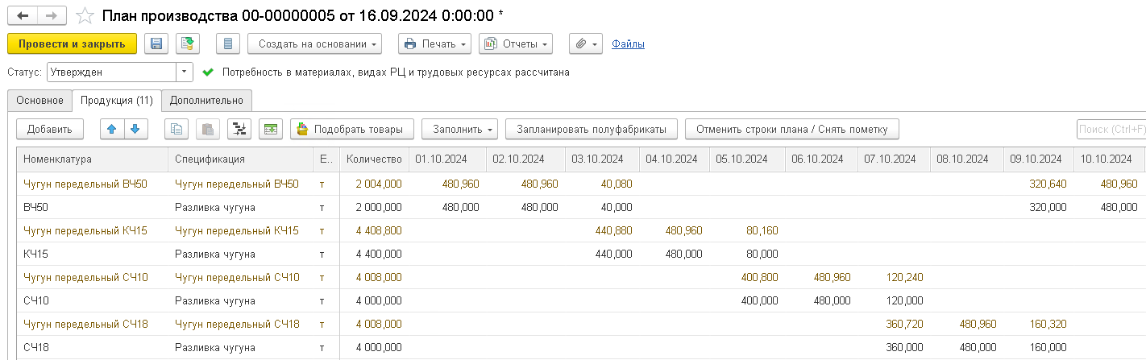Go forward with the right arrow button

52,15
